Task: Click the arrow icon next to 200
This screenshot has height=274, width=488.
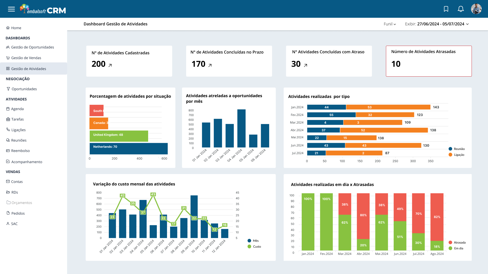Action: (110, 65)
